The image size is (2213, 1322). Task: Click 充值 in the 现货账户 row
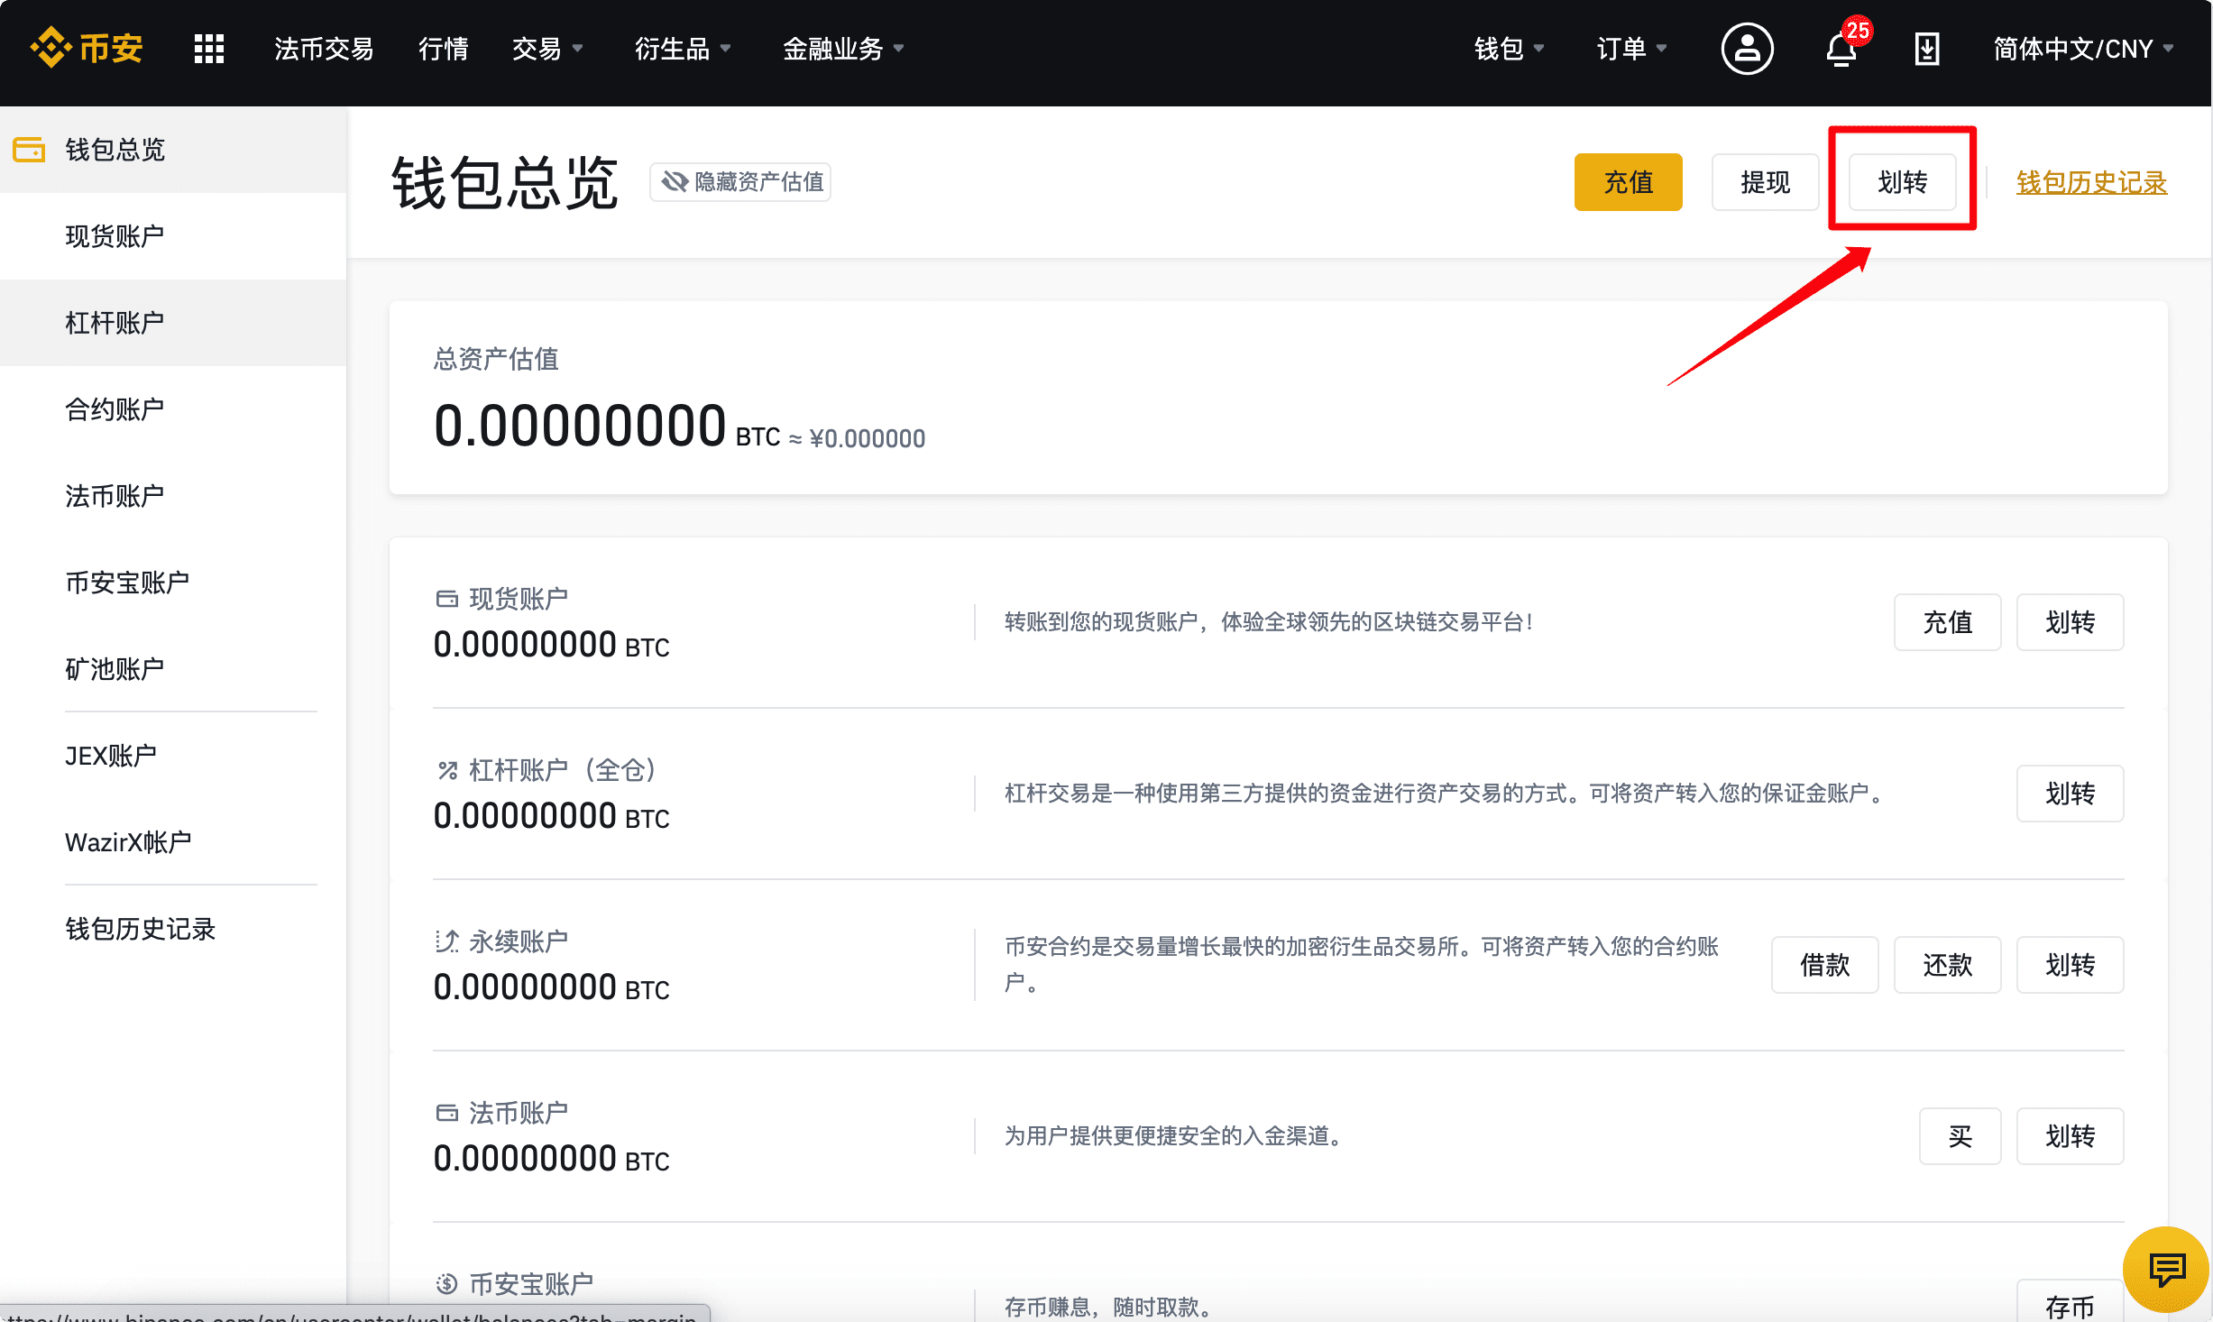[1947, 622]
